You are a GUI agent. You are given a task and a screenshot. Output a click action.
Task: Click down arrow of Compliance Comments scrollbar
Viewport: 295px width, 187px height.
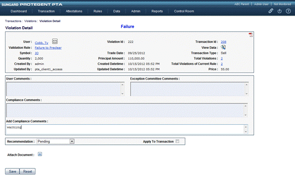pos(246,115)
